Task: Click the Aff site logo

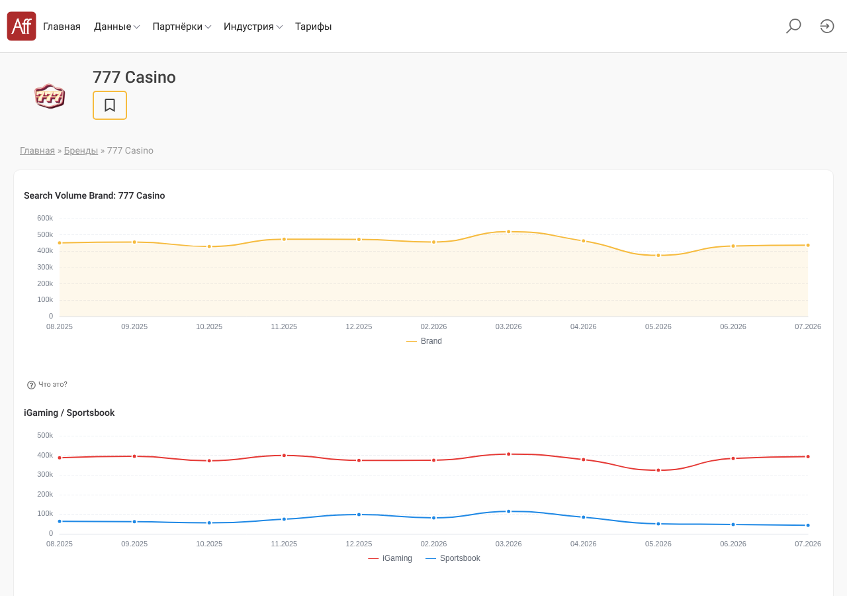Action: click(21, 26)
